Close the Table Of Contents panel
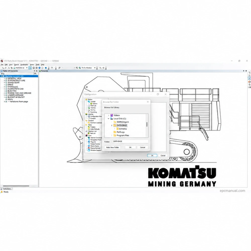 click(x=37, y=71)
